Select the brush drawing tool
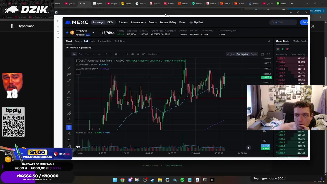The width and height of the screenshot is (327, 184). [69, 80]
